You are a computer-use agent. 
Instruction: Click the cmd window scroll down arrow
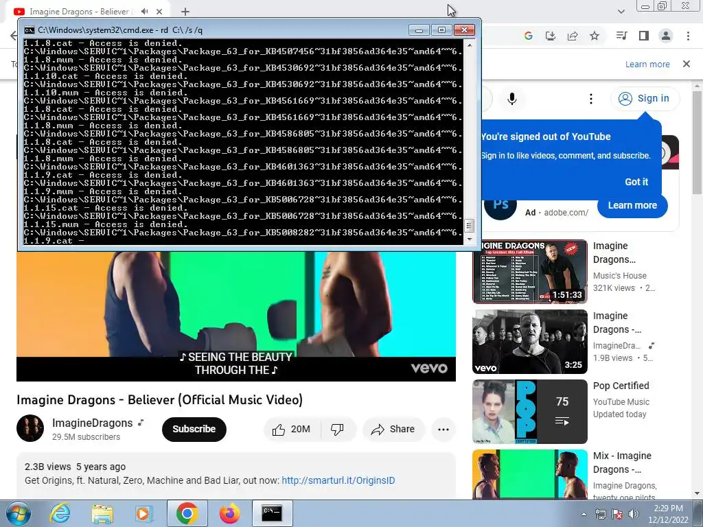469,239
